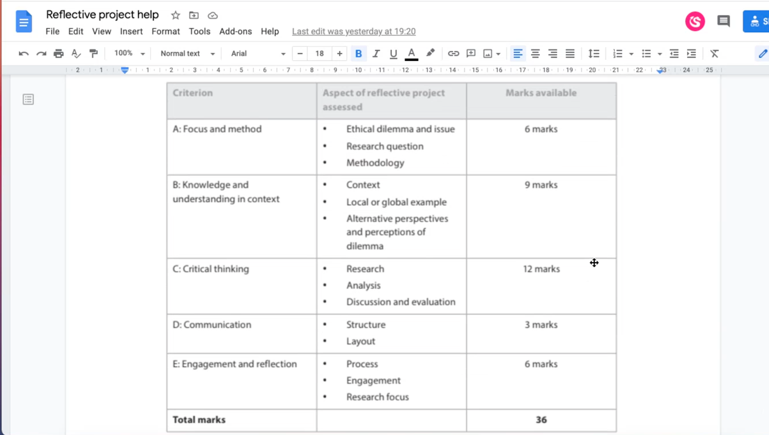Click the font size field

point(319,54)
